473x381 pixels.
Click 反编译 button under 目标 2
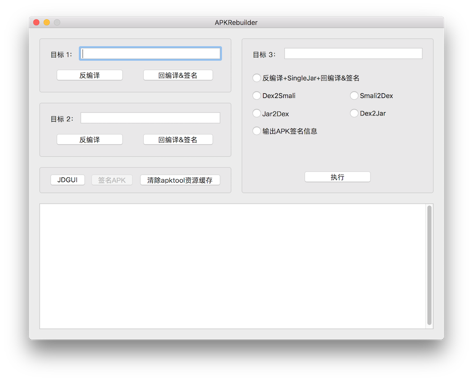point(89,140)
